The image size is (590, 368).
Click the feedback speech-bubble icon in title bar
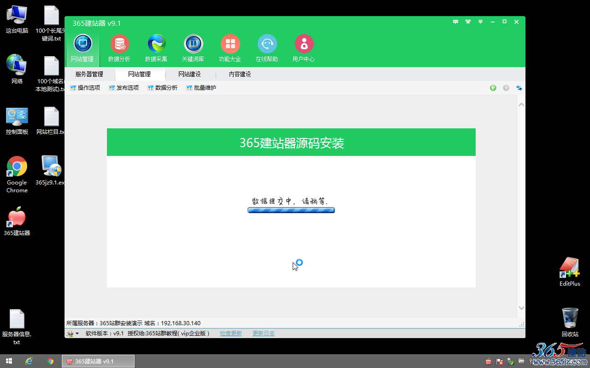[x=456, y=22]
